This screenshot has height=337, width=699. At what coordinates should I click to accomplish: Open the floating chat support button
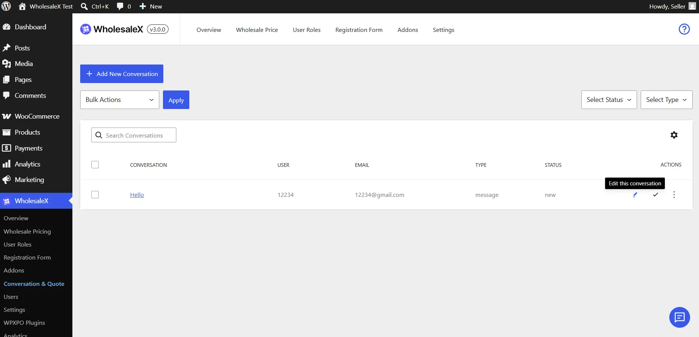[x=679, y=317]
